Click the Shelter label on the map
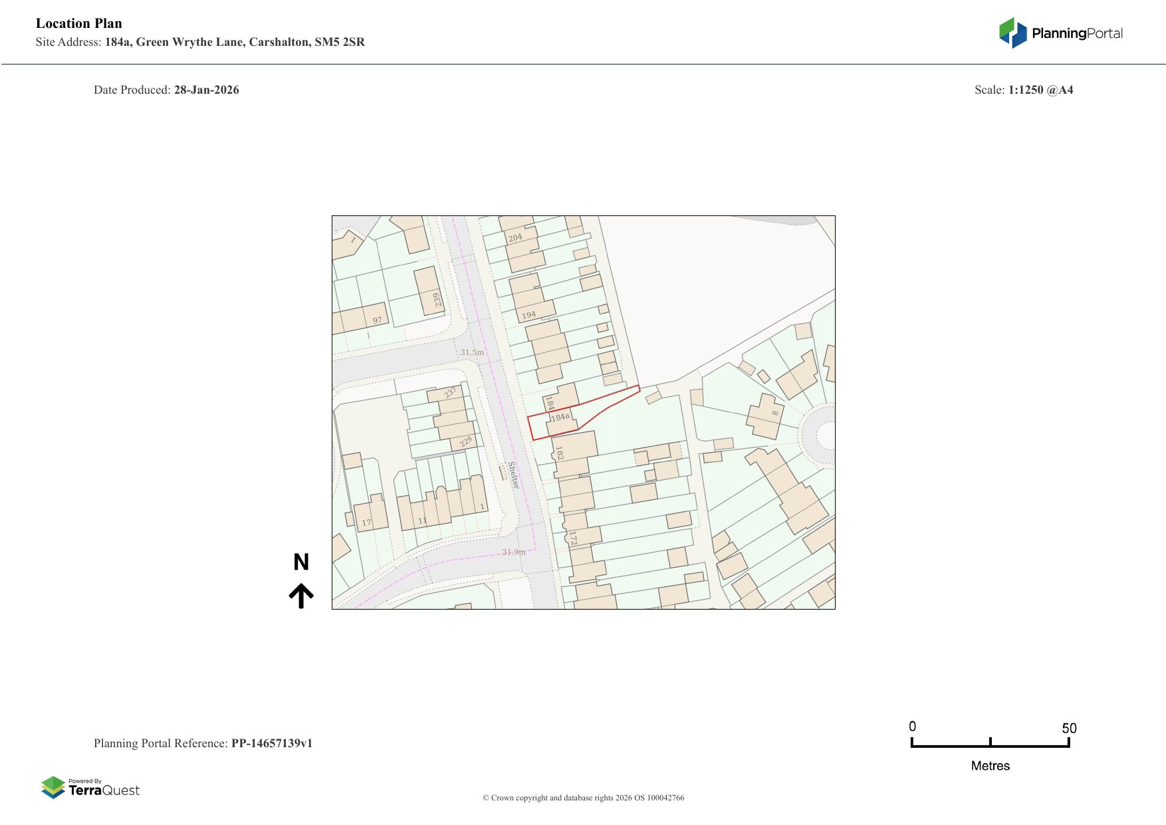Viewport: 1166px width, 825px height. coord(513,475)
